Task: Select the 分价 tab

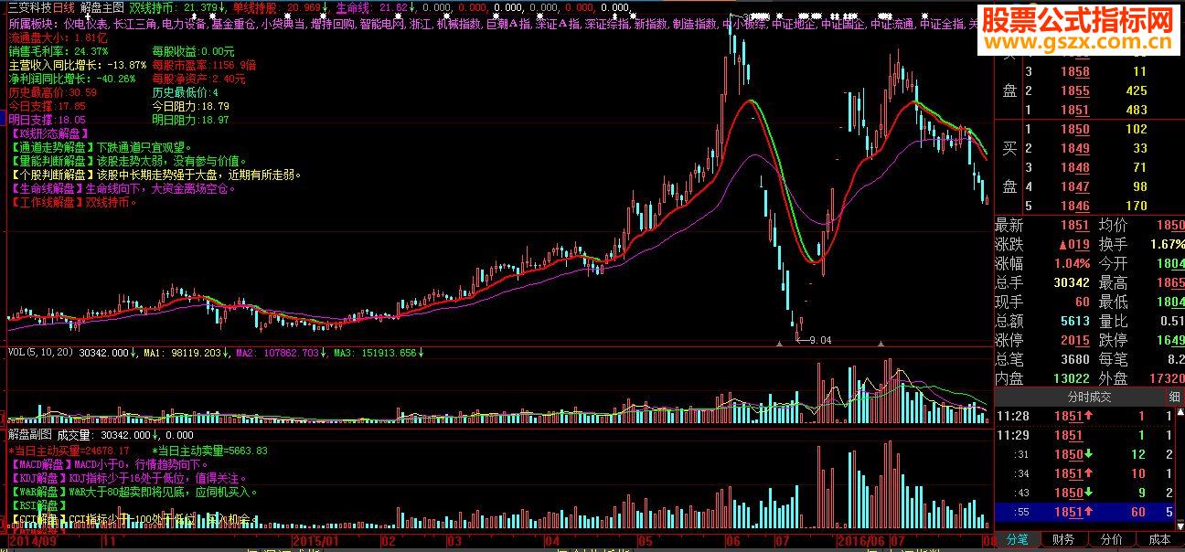Action: (1111, 539)
